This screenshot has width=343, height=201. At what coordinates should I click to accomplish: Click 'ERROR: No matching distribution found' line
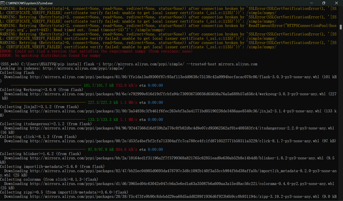click(x=50, y=56)
